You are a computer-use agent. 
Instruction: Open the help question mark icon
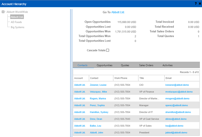point(196,4)
